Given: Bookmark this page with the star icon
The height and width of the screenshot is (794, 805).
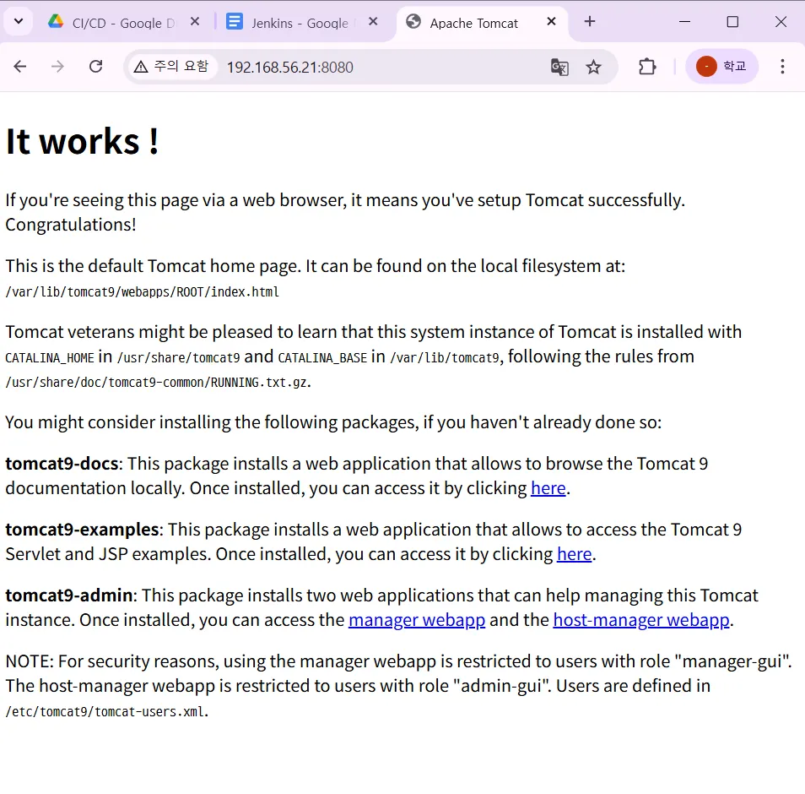Looking at the screenshot, I should 593,67.
